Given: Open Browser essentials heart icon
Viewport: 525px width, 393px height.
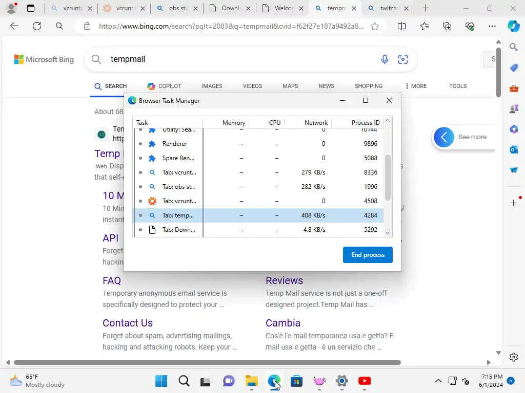Looking at the screenshot, I should [x=470, y=26].
